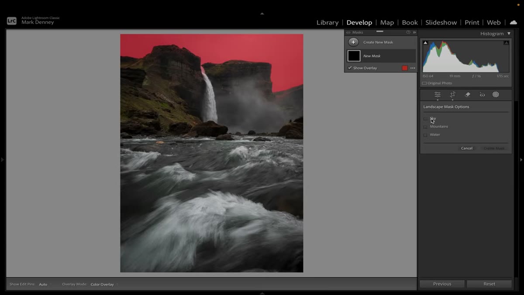Switch to the Map module
The image size is (524, 295).
pyautogui.click(x=387, y=23)
